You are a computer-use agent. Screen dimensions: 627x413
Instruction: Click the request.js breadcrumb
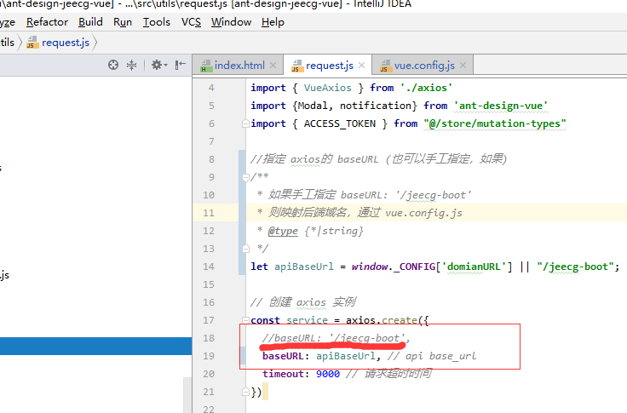pos(66,43)
